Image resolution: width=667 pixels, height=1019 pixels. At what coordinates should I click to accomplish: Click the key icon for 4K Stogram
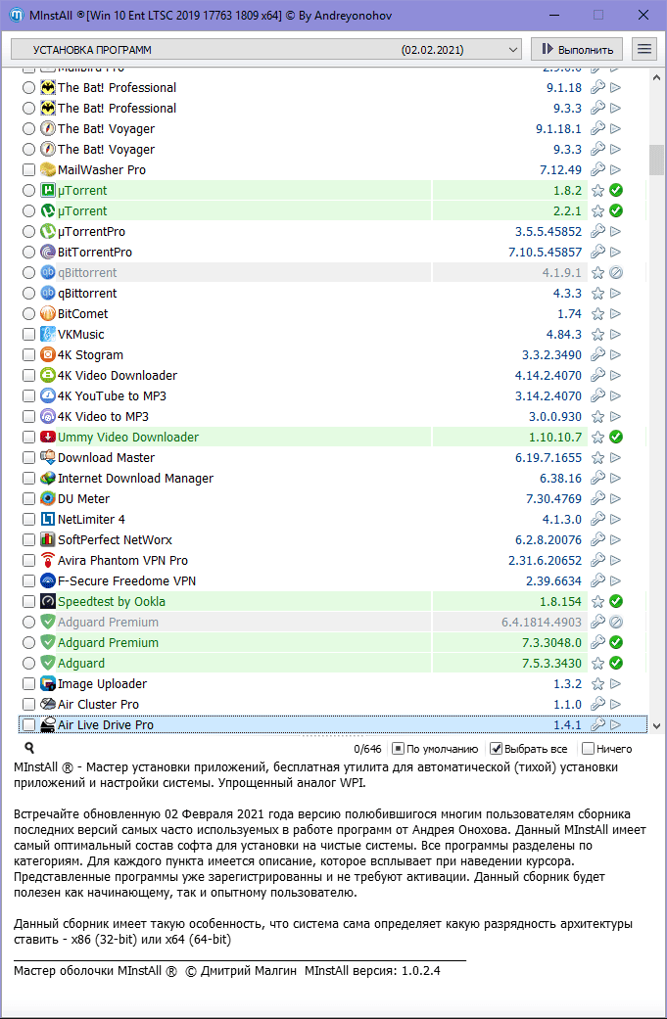tap(597, 354)
